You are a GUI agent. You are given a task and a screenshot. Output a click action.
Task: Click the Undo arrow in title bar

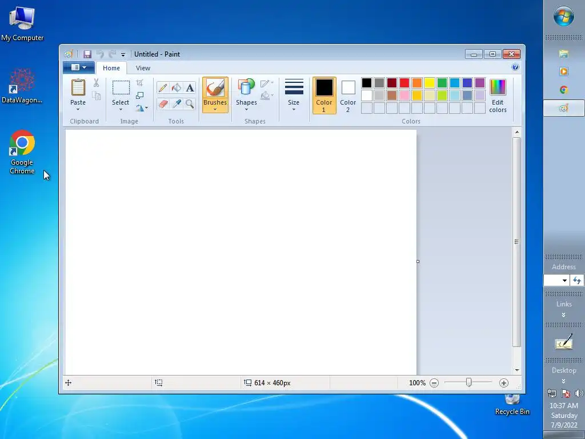(100, 54)
